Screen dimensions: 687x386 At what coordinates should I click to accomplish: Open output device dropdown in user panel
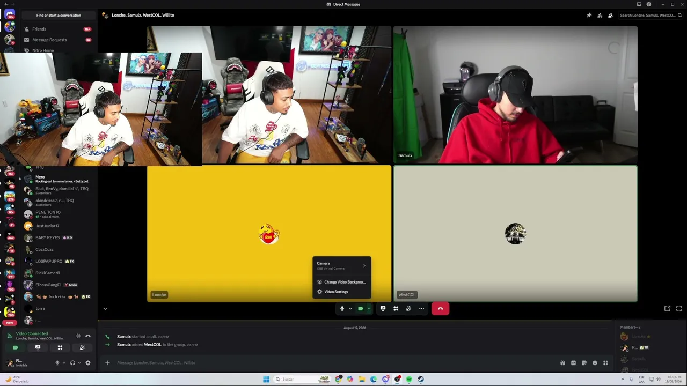[79, 363]
